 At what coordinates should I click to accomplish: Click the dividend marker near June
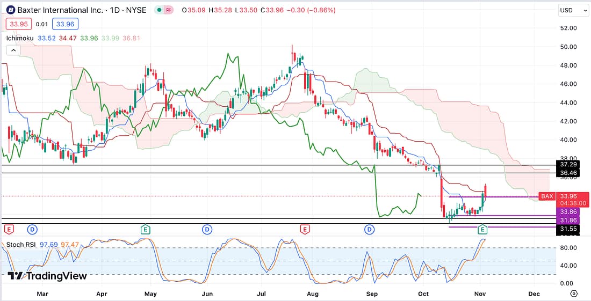click(207, 230)
